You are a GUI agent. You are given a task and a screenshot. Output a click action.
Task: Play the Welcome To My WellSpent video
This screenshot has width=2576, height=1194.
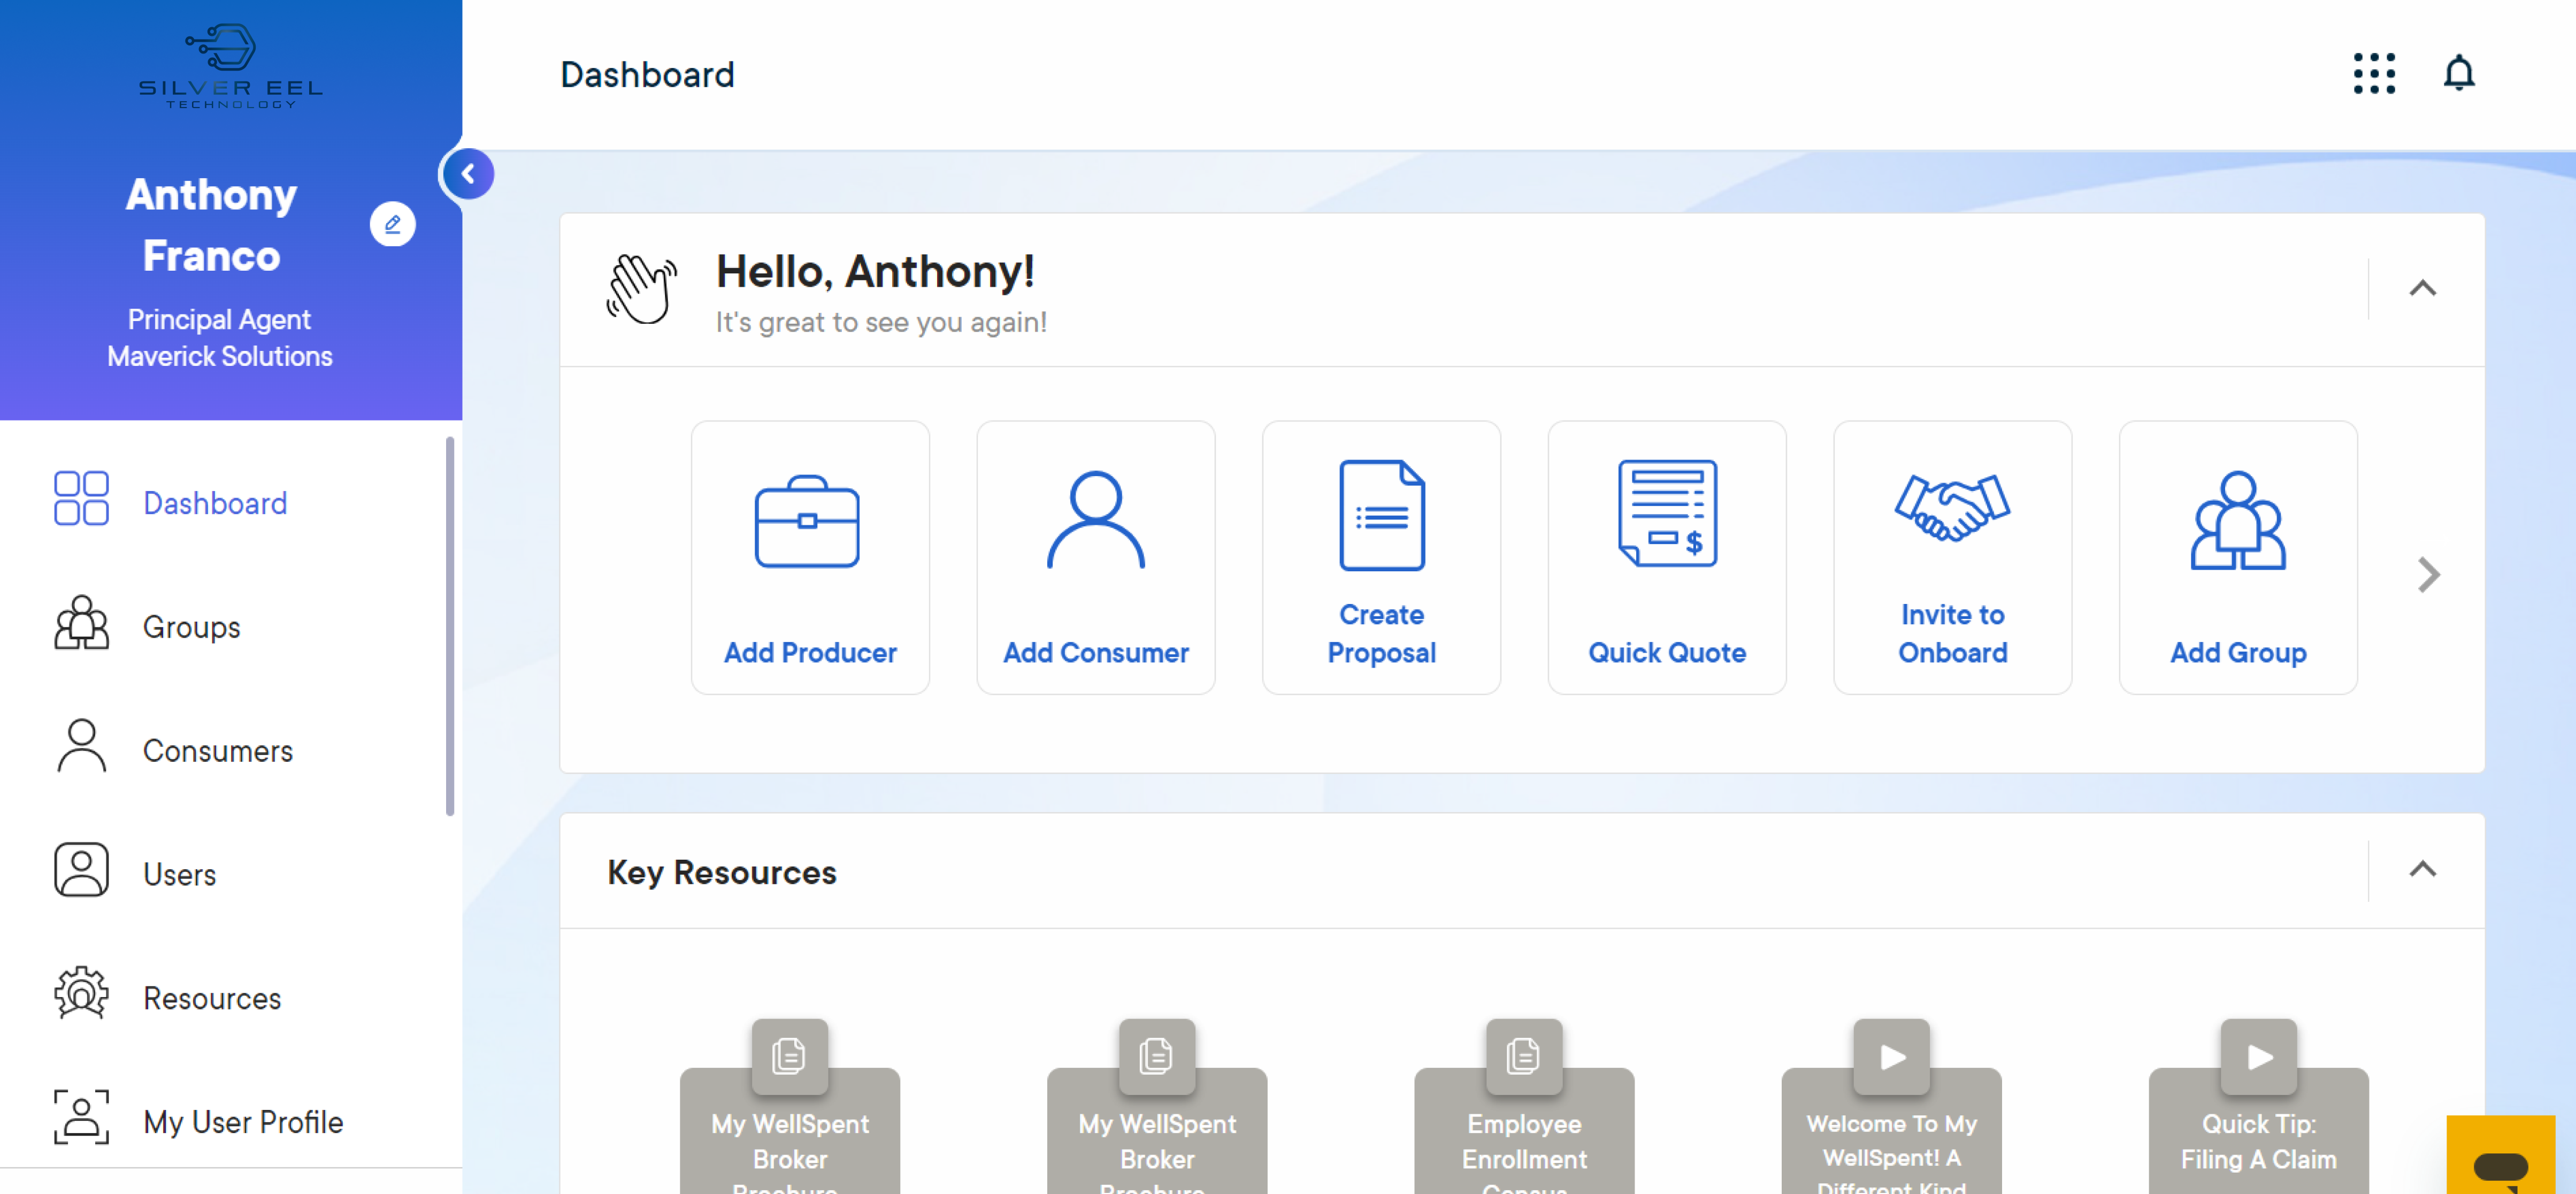point(1891,1056)
